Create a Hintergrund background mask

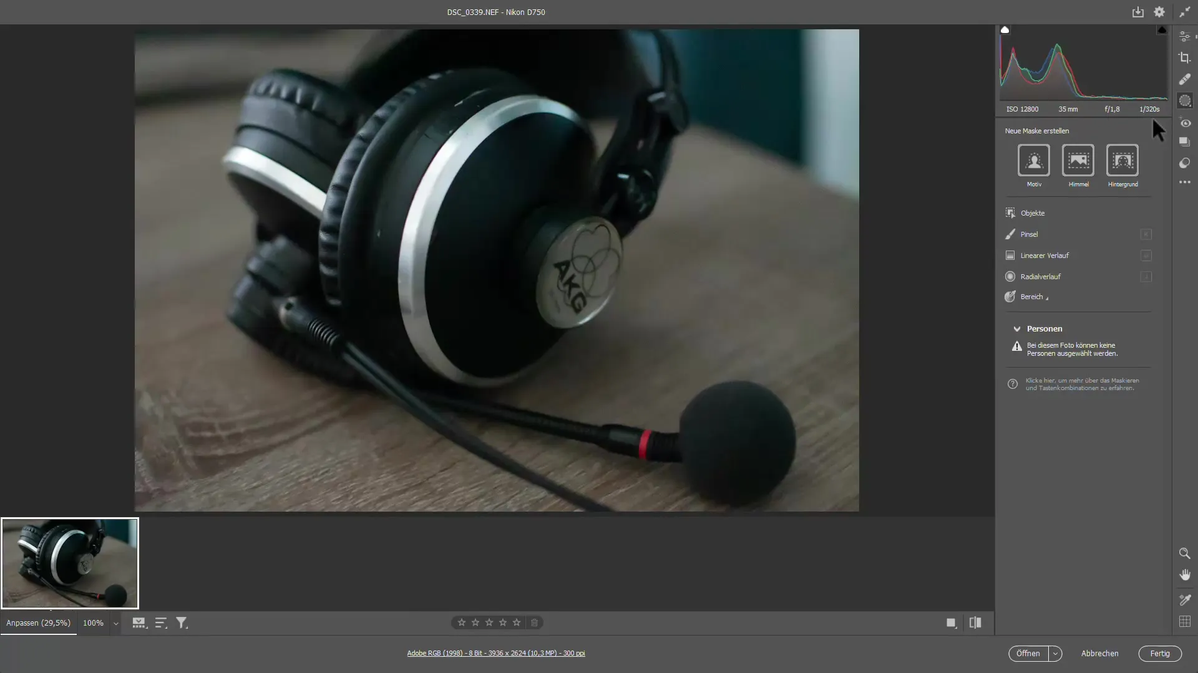tap(1123, 160)
